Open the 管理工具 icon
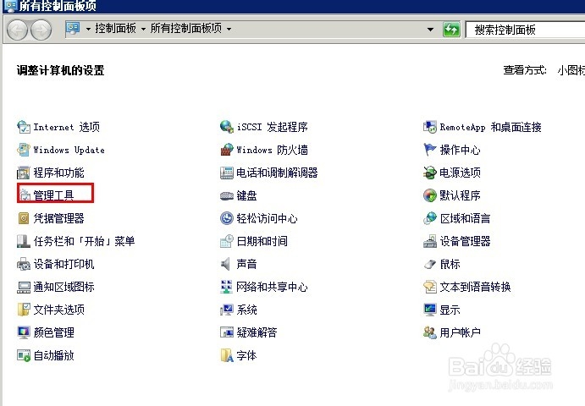Screen dimensions: 585x406 (x=25, y=195)
